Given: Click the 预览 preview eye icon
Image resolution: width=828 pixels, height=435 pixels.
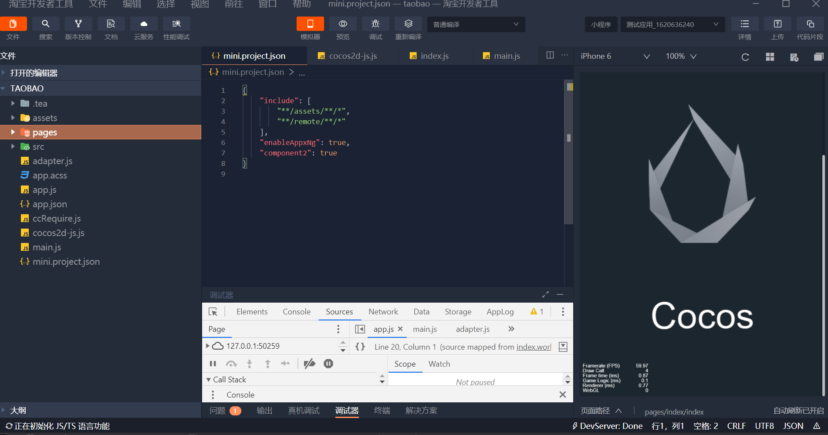Looking at the screenshot, I should pyautogui.click(x=343, y=24).
